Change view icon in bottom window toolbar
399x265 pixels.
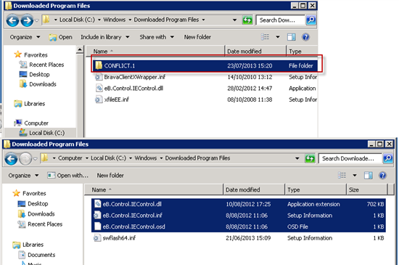click(x=342, y=176)
